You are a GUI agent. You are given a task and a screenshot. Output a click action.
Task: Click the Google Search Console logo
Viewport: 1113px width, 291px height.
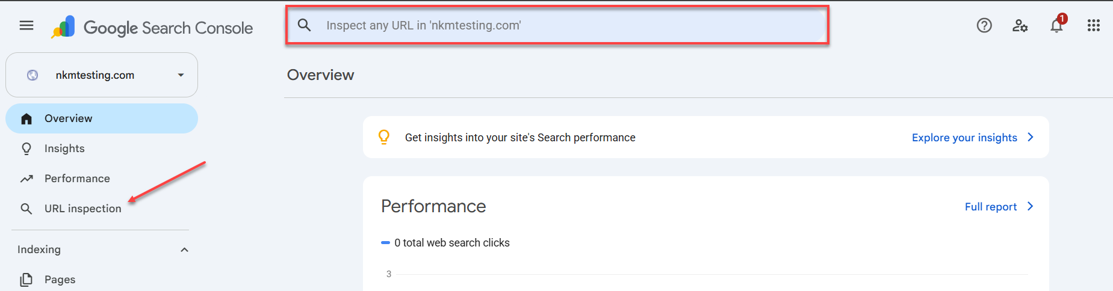[152, 27]
